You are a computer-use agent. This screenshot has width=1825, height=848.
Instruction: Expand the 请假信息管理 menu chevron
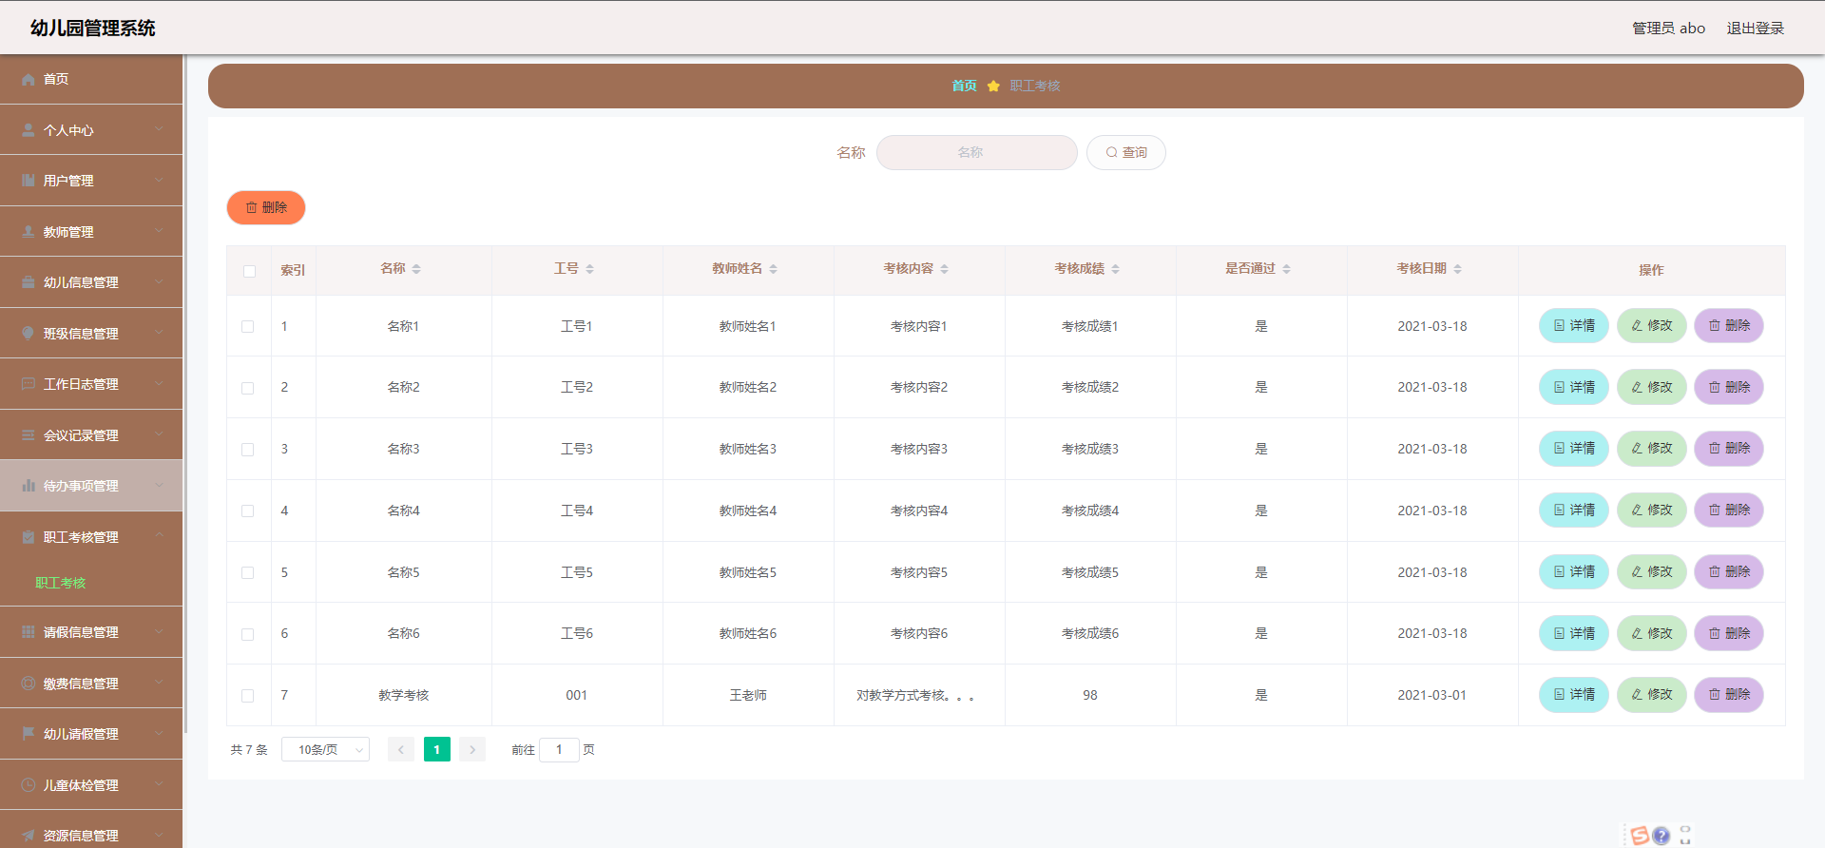(159, 631)
